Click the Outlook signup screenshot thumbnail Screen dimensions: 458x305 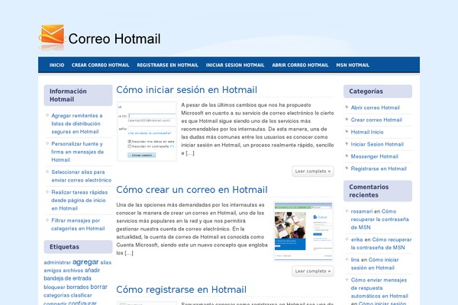[x=304, y=231]
